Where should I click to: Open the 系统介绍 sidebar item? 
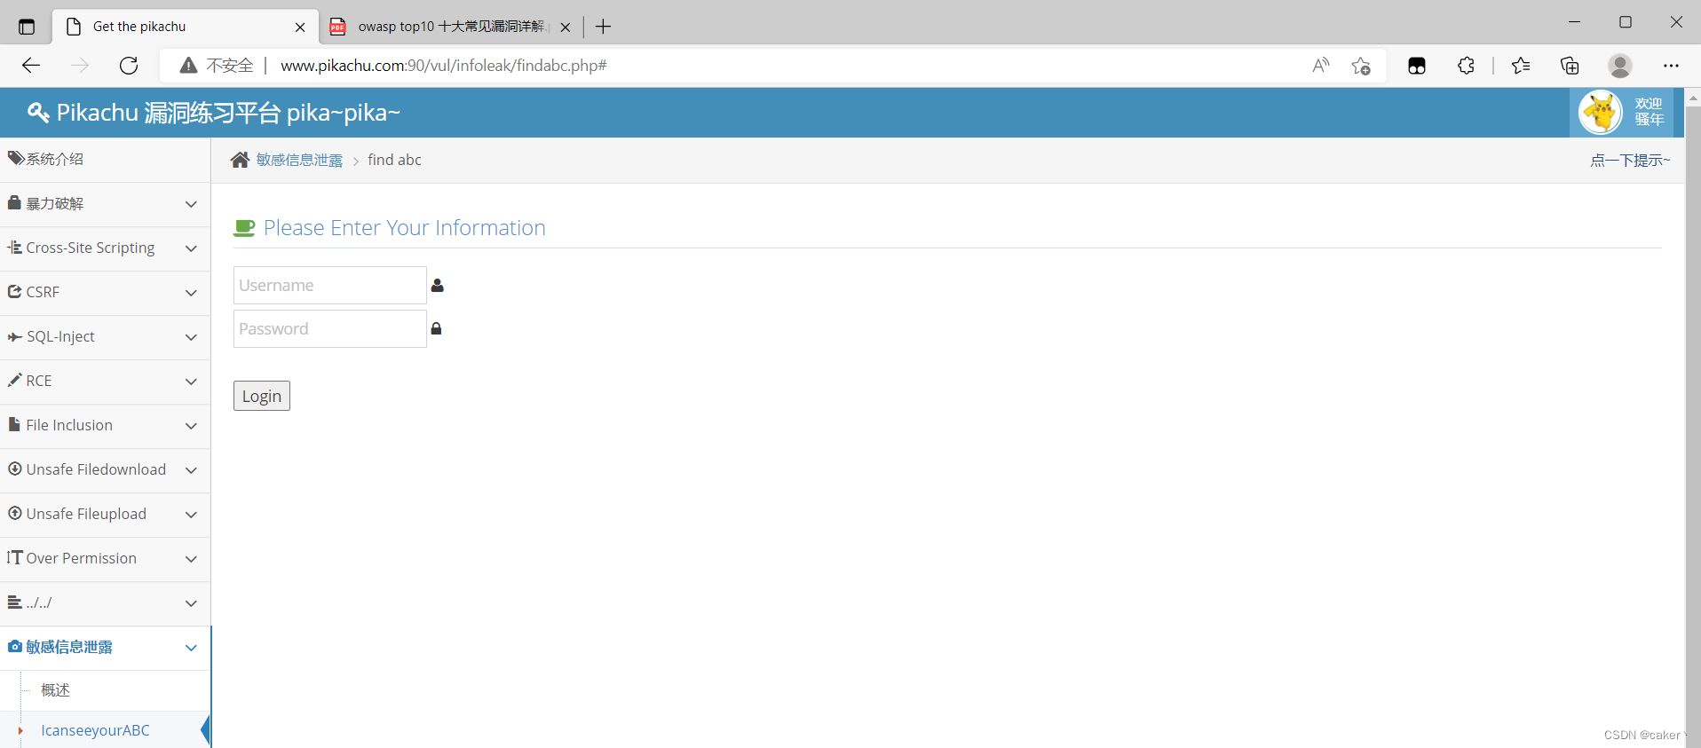tap(105, 160)
